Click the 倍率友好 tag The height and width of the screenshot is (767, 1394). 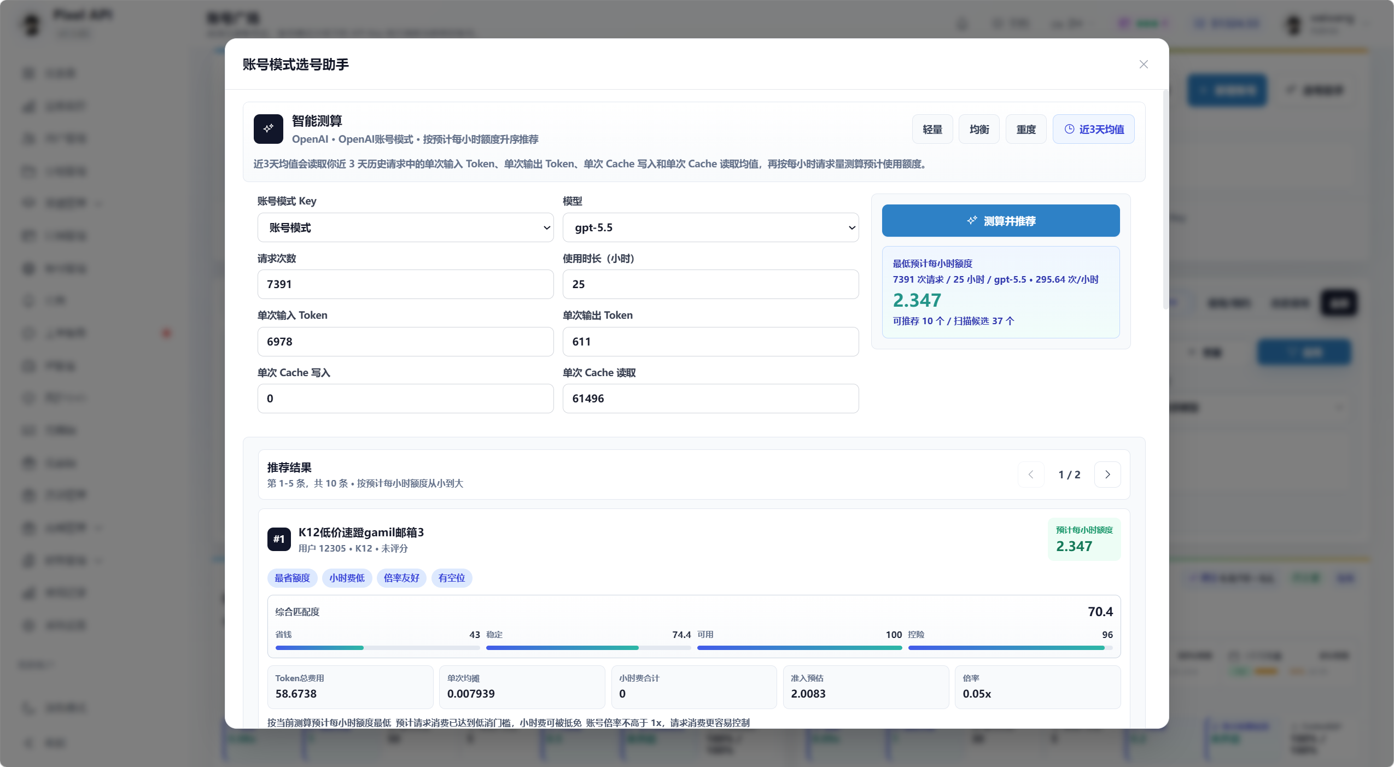[401, 578]
